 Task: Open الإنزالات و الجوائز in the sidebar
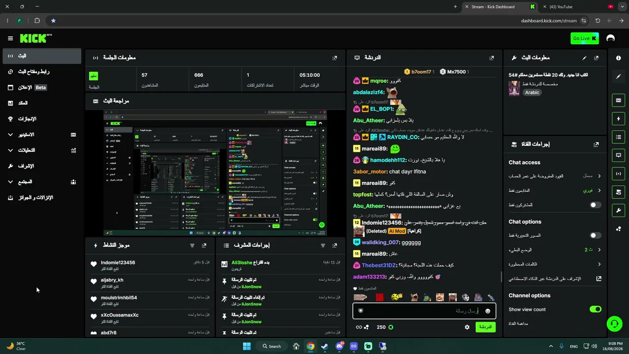[42, 197]
